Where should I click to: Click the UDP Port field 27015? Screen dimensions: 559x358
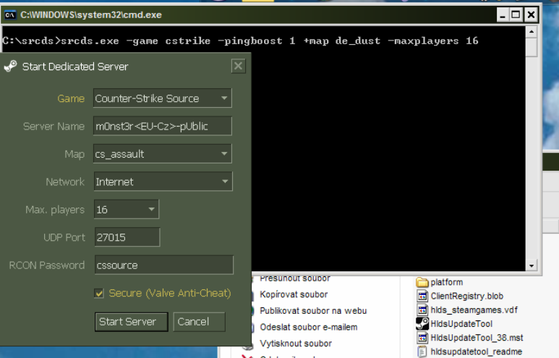pyautogui.click(x=127, y=237)
